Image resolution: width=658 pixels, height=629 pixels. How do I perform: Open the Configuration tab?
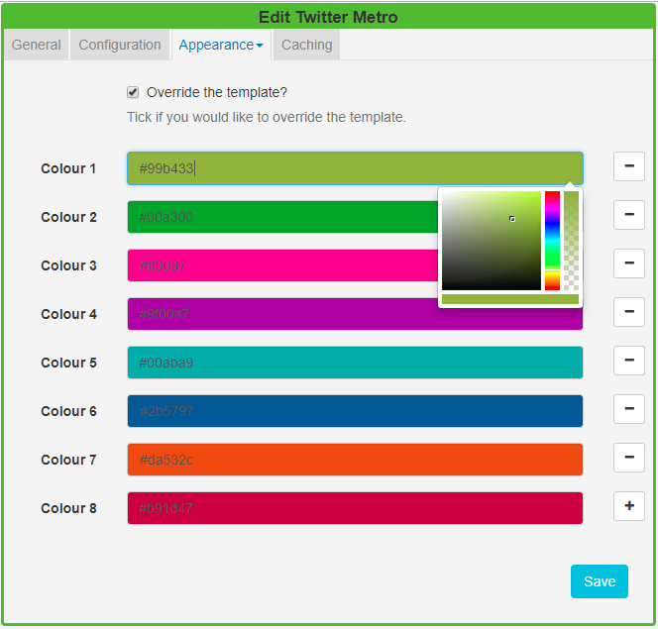(x=120, y=45)
